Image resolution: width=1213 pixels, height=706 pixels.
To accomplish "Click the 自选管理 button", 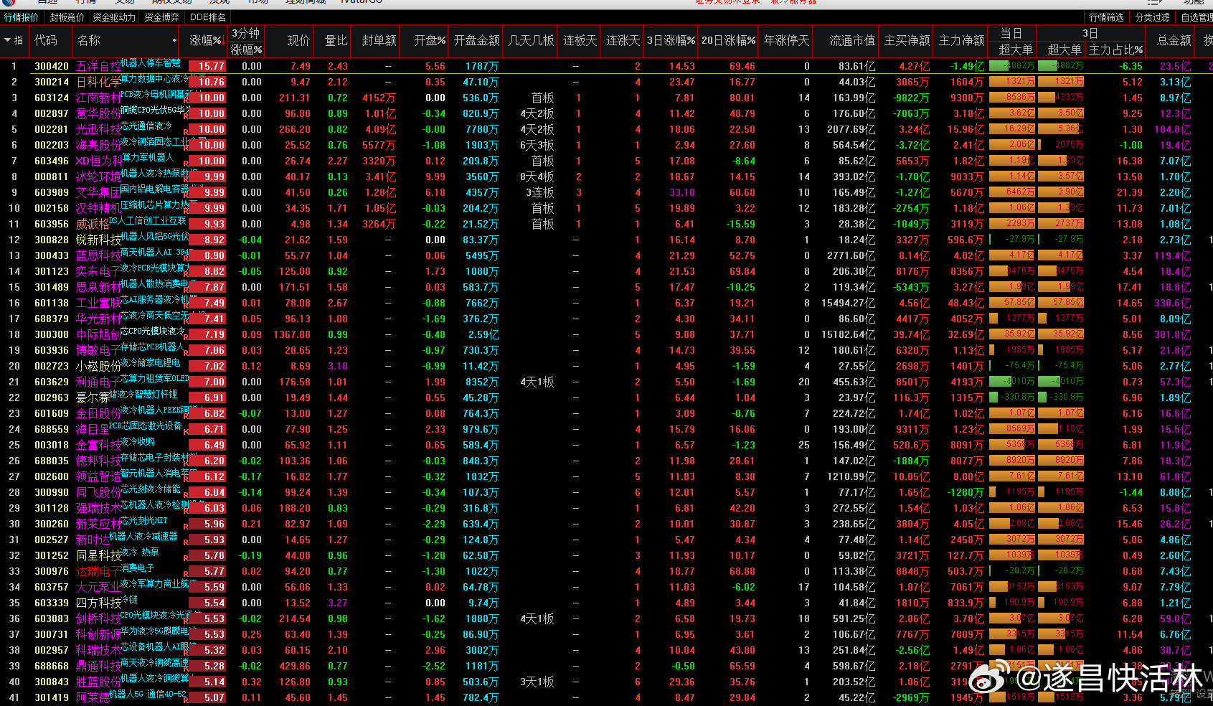I will 1197,17.
